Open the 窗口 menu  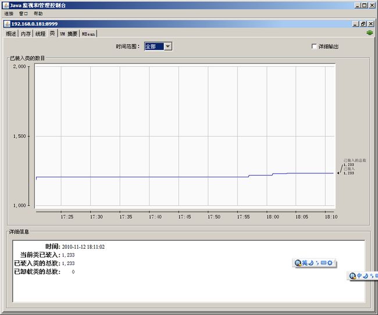click(23, 14)
